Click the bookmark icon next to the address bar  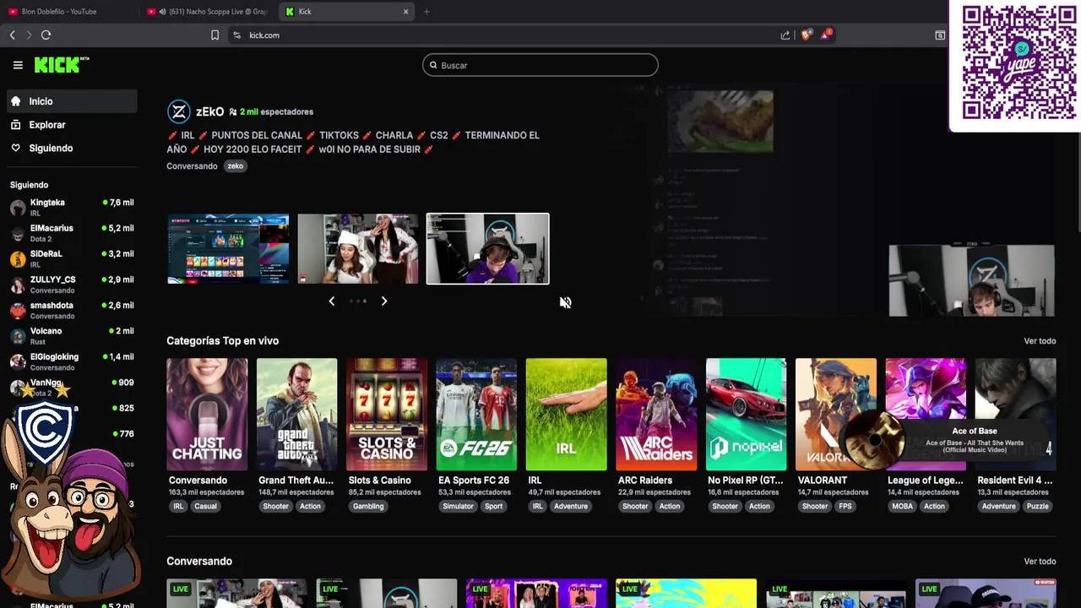(215, 35)
